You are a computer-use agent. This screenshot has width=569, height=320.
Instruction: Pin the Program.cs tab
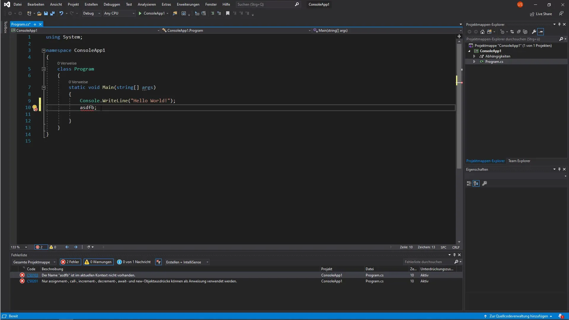[35, 24]
